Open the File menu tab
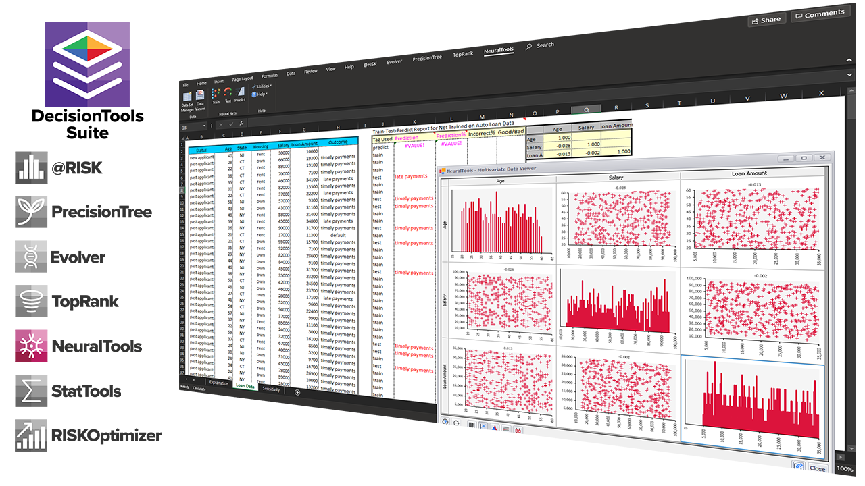 (185, 84)
